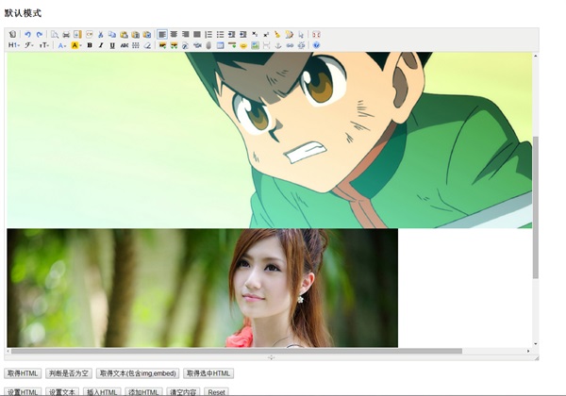The image size is (566, 396).
Task: Toggle fullscreen editor mode
Action: tap(316, 34)
